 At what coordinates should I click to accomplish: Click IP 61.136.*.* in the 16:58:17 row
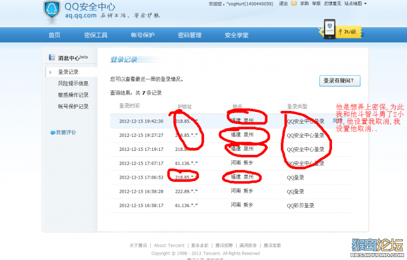[x=187, y=205]
